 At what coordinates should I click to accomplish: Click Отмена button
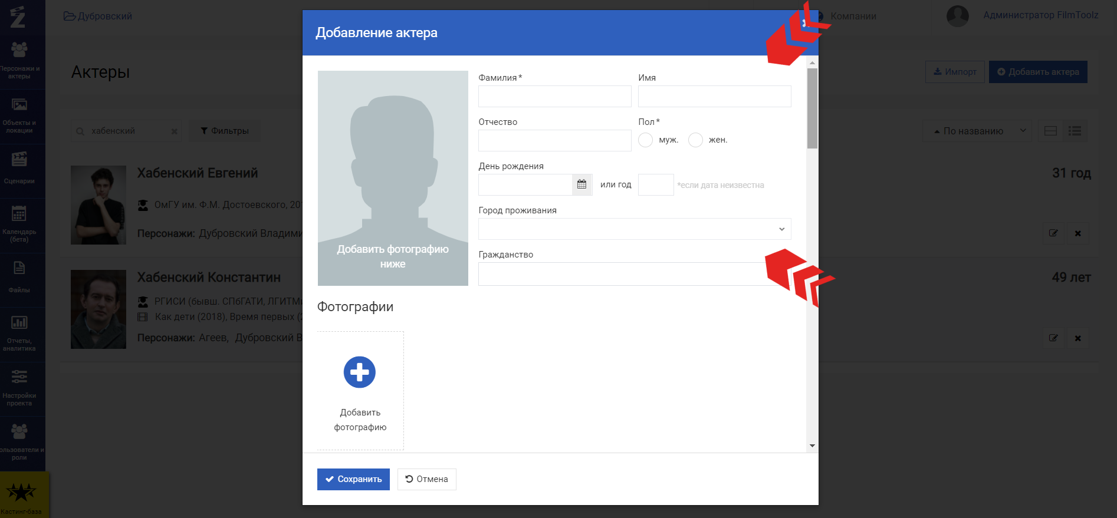(x=426, y=479)
